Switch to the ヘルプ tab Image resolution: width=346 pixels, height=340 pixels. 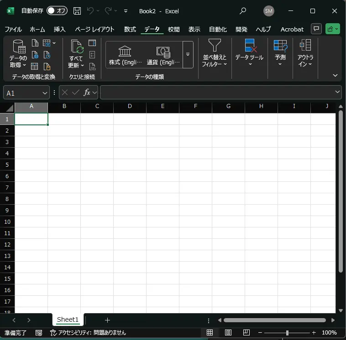coord(263,29)
